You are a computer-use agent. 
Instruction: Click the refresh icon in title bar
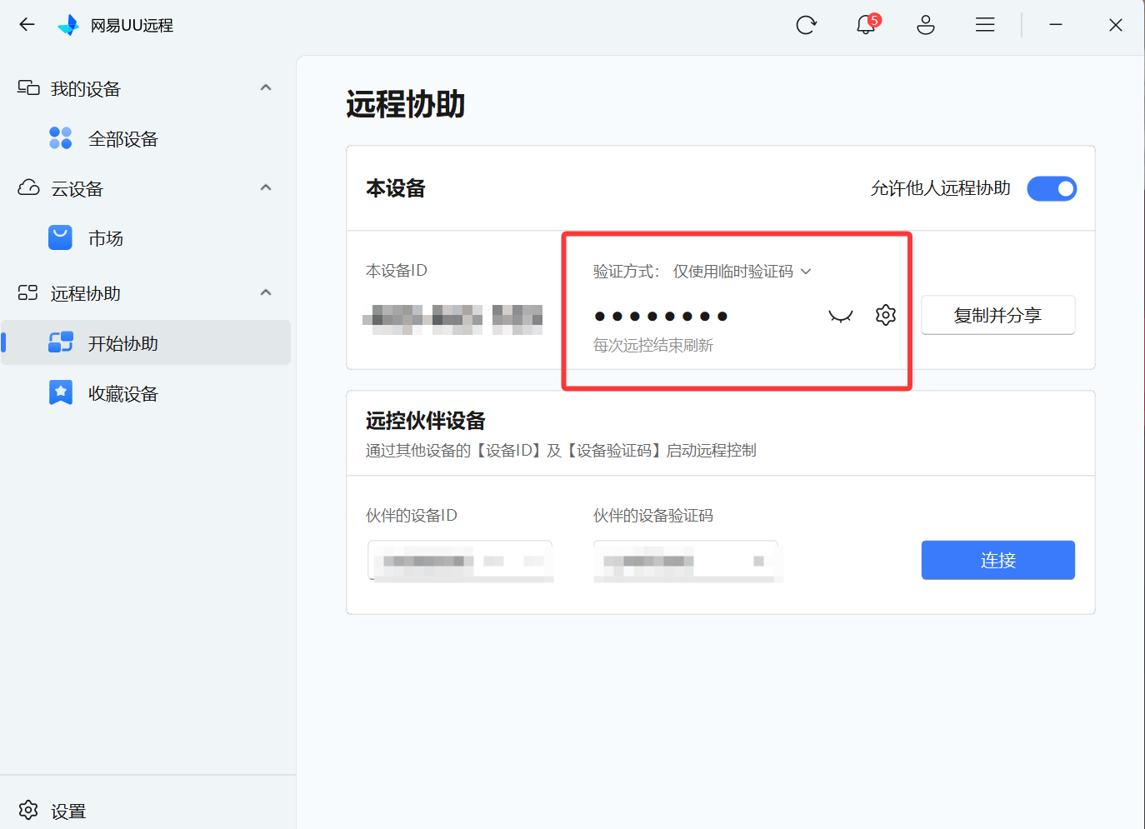[x=806, y=25]
